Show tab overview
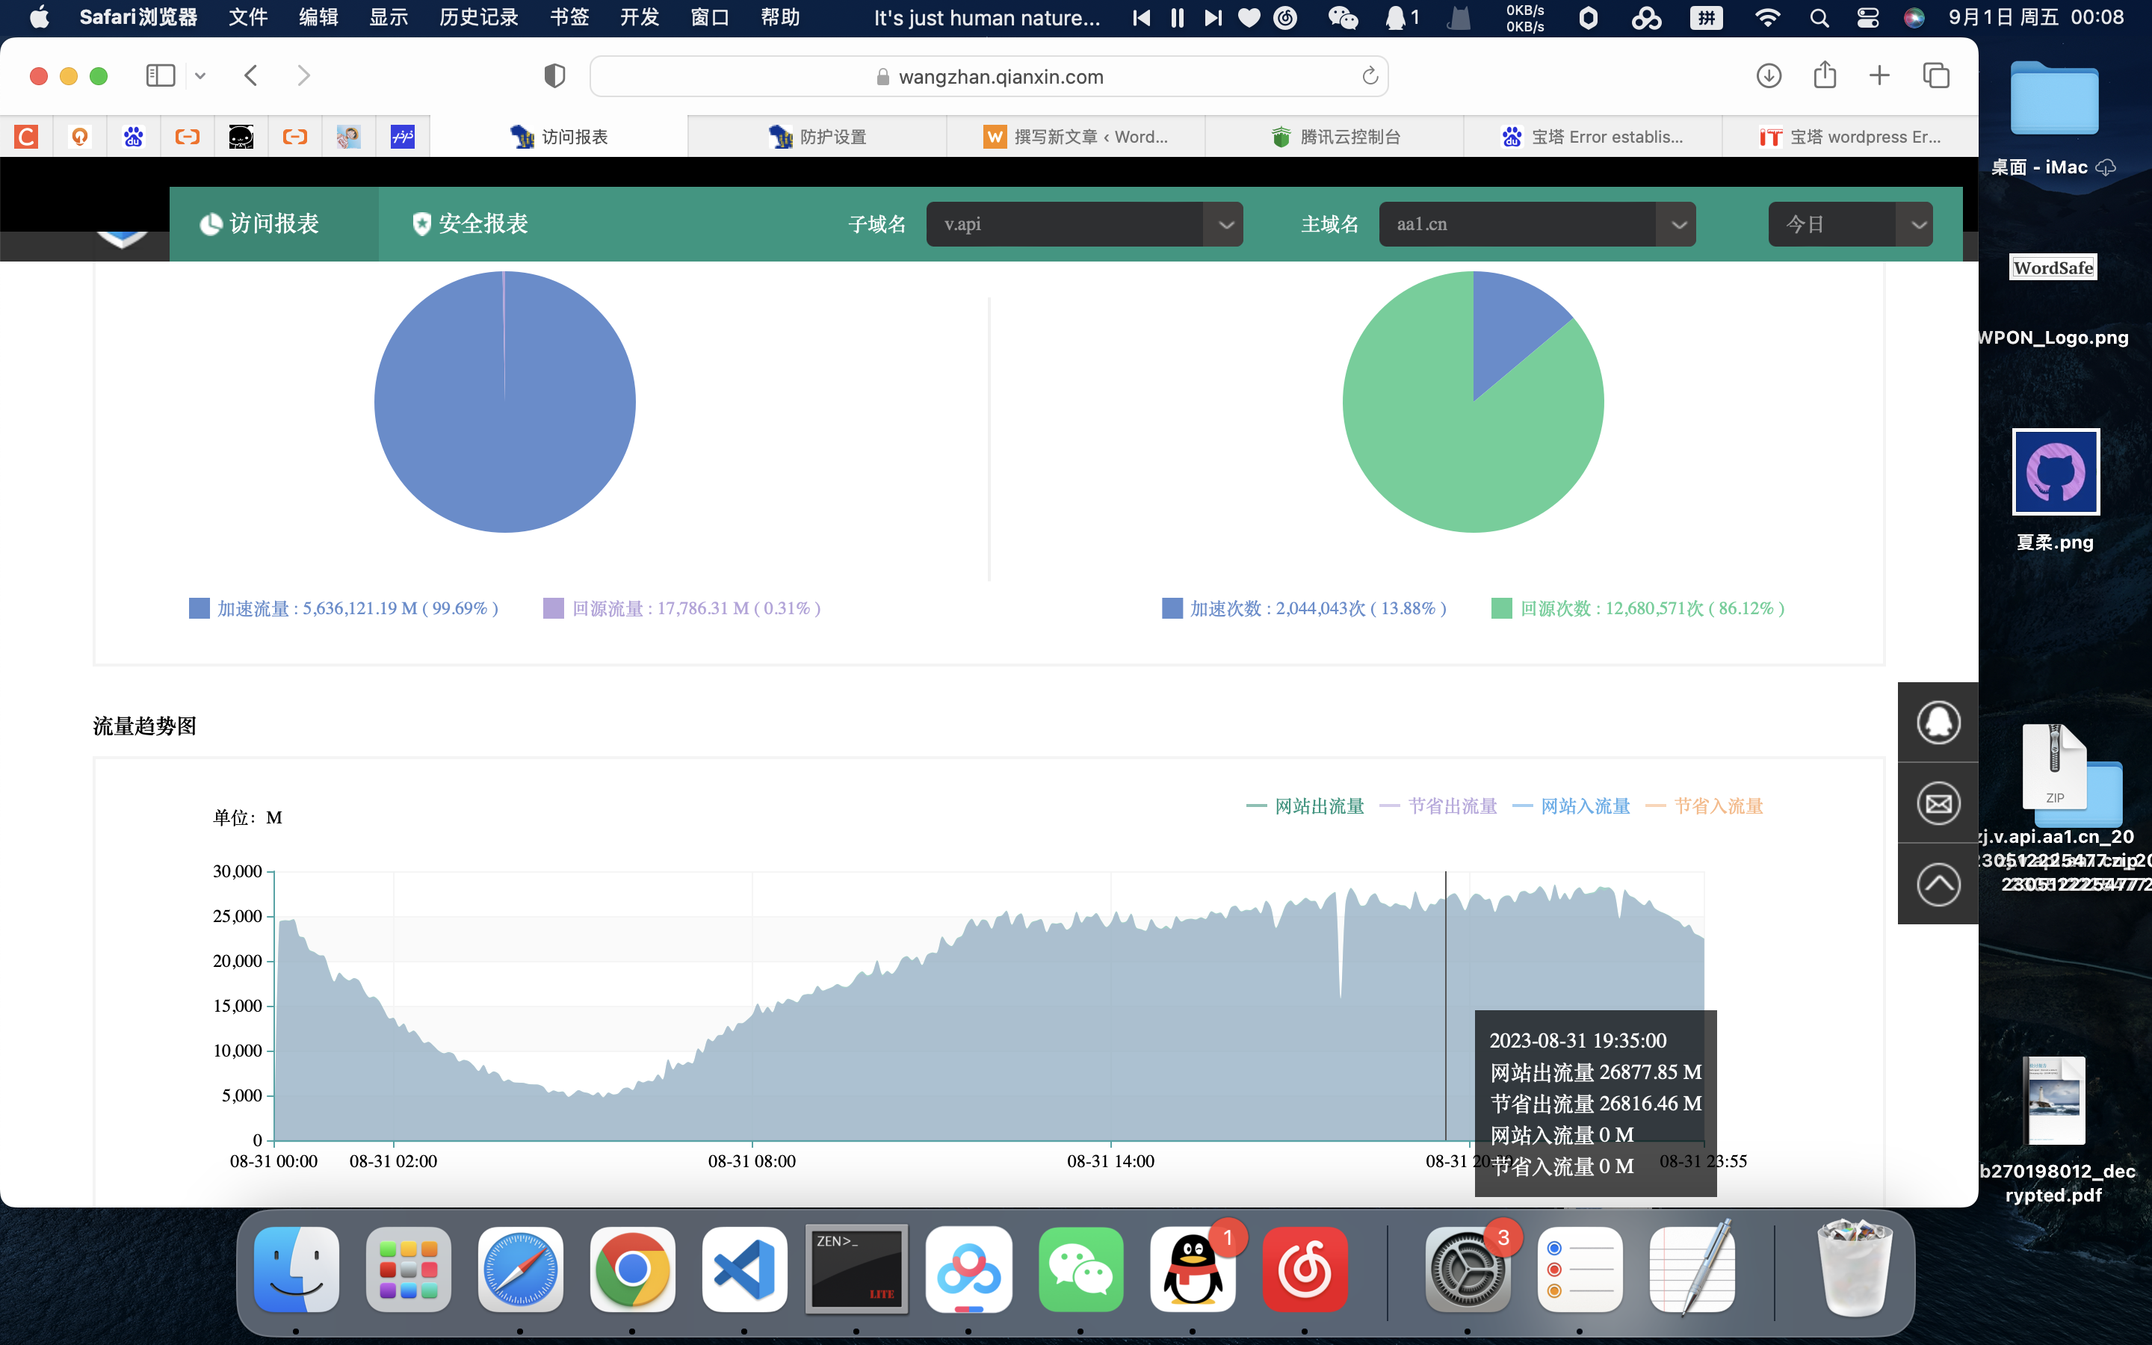This screenshot has width=2152, height=1345. coord(1936,75)
